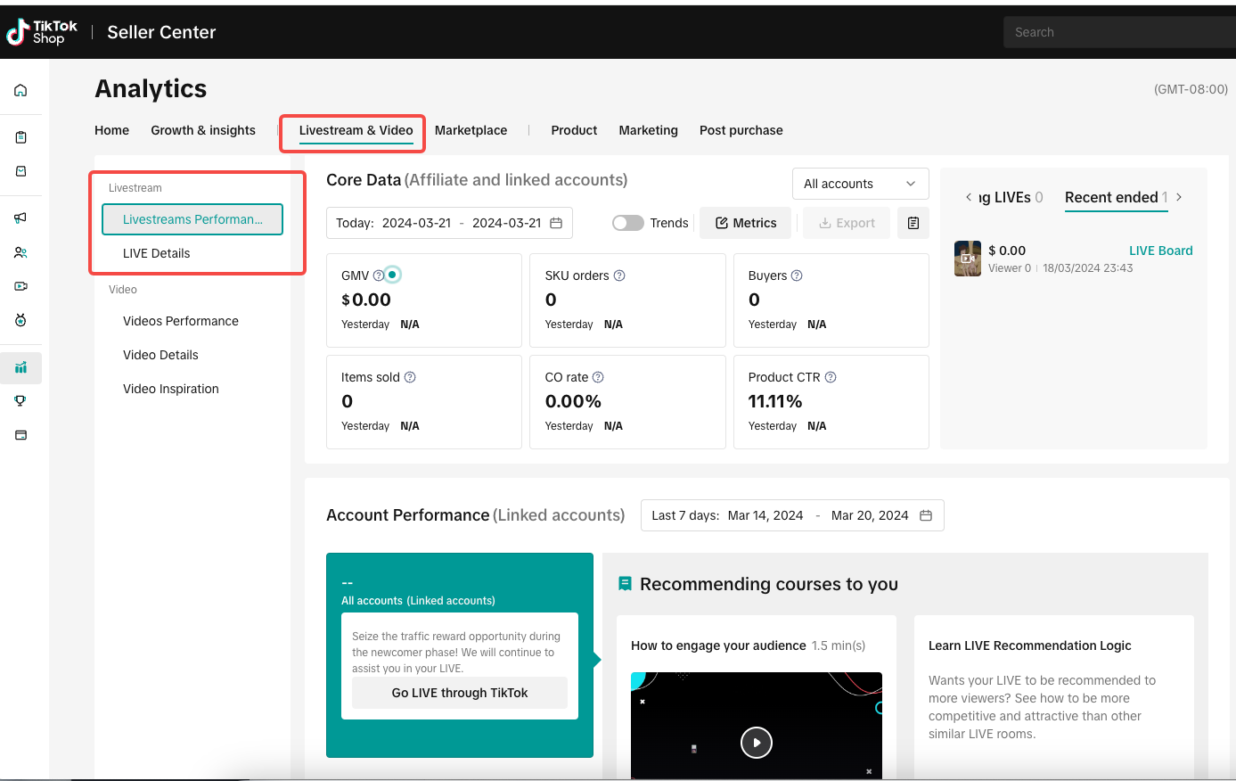Screen dimensions: 1236x781
Task: Play the audience engagement course video
Action: coord(757,742)
